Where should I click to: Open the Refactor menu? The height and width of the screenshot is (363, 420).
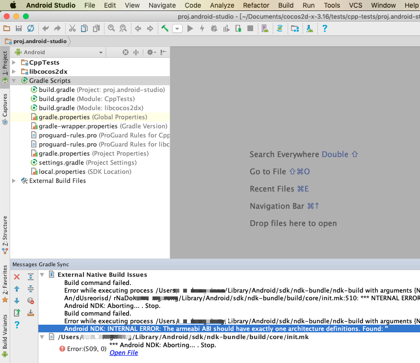(x=256, y=5)
